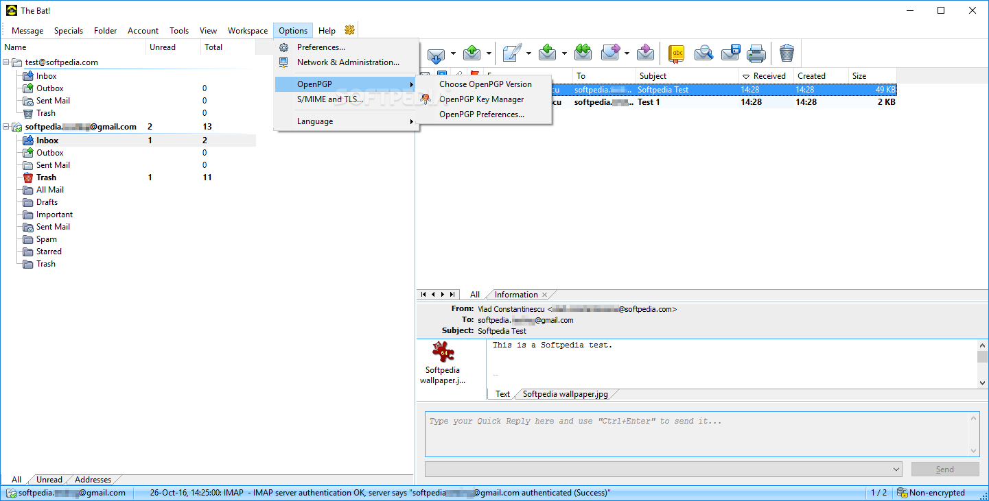Click the Print message icon

coord(756,53)
